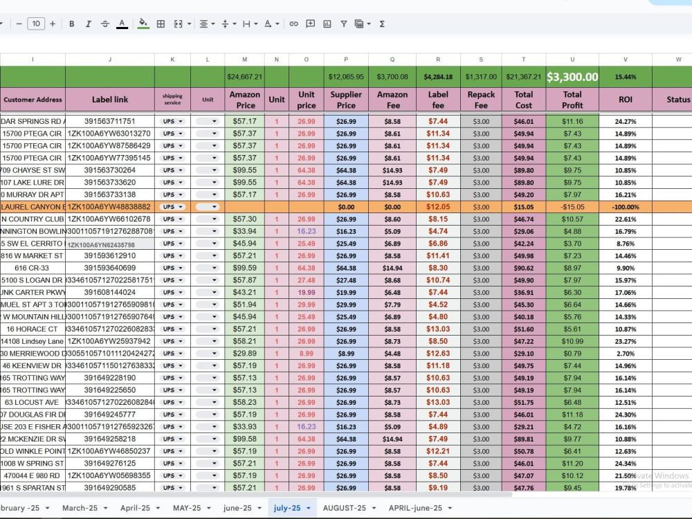Open the horizontal align icon
Image resolution: width=692 pixels, height=519 pixels.
pyautogui.click(x=203, y=24)
